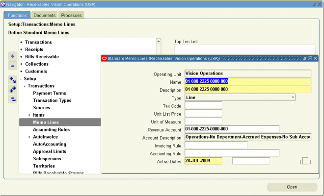Click the Oracle icon of Standard Memo Lines window
324x196 pixels.
tap(105, 59)
